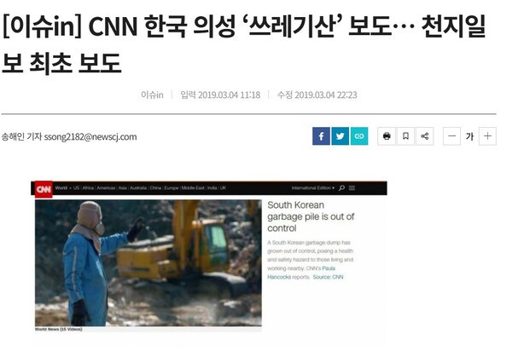Share article on Facebook
Image resolution: width=512 pixels, height=351 pixels.
[x=321, y=136]
